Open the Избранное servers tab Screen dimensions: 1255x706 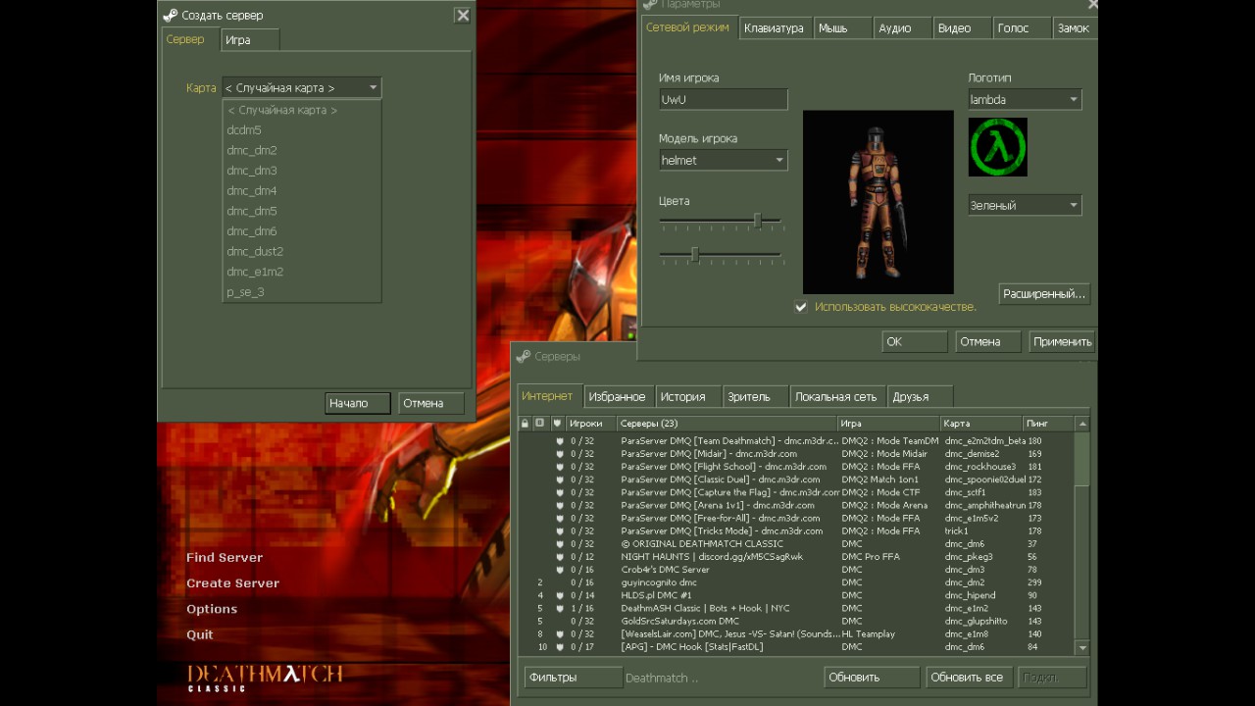point(617,396)
